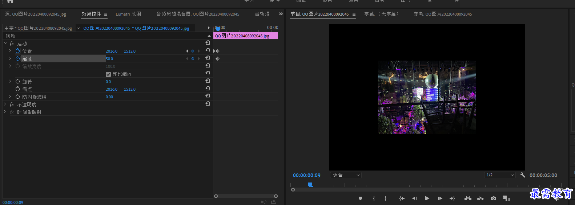Open the 效果控件 panel menu icon
Image resolution: width=575 pixels, height=205 pixels.
(x=106, y=15)
